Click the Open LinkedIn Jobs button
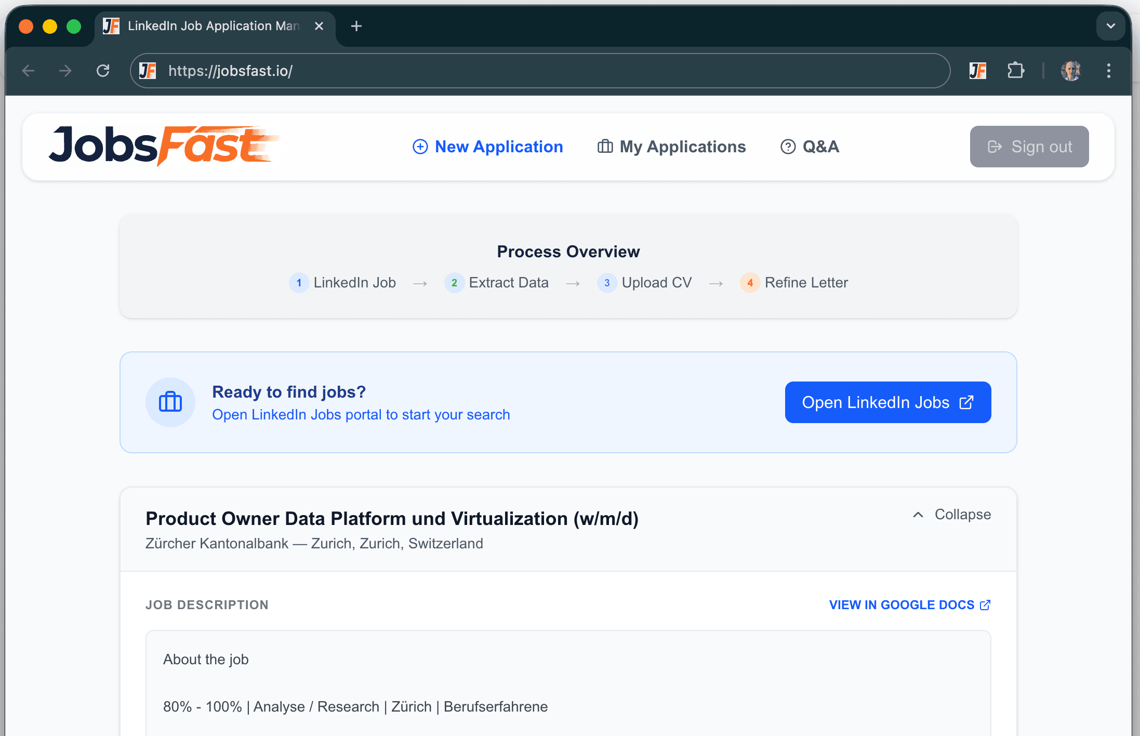The image size is (1140, 736). click(887, 402)
